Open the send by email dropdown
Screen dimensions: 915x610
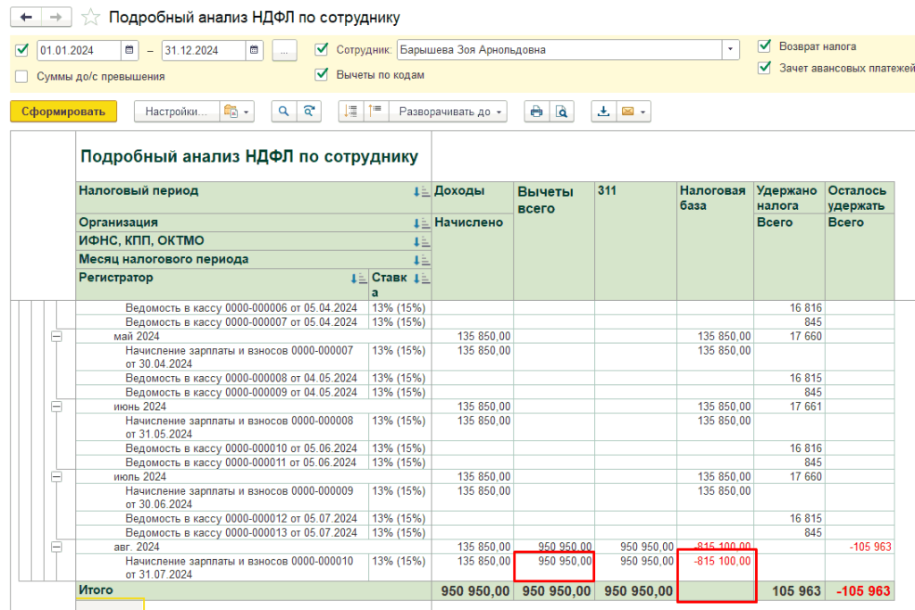(634, 112)
